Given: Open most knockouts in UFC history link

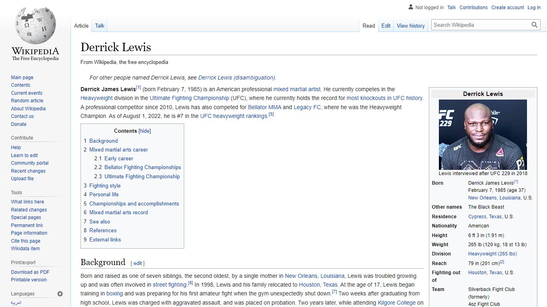Looking at the screenshot, I should (x=384, y=98).
